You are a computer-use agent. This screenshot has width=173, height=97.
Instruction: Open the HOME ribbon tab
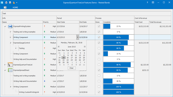pyautogui.click(x=15, y=8)
